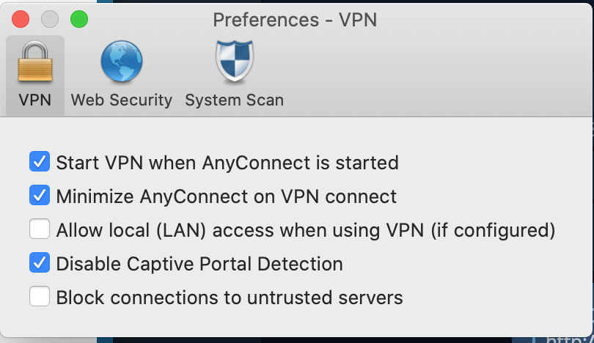Check the Block connections to untrusted servers box
The width and height of the screenshot is (594, 343).
coord(40,298)
